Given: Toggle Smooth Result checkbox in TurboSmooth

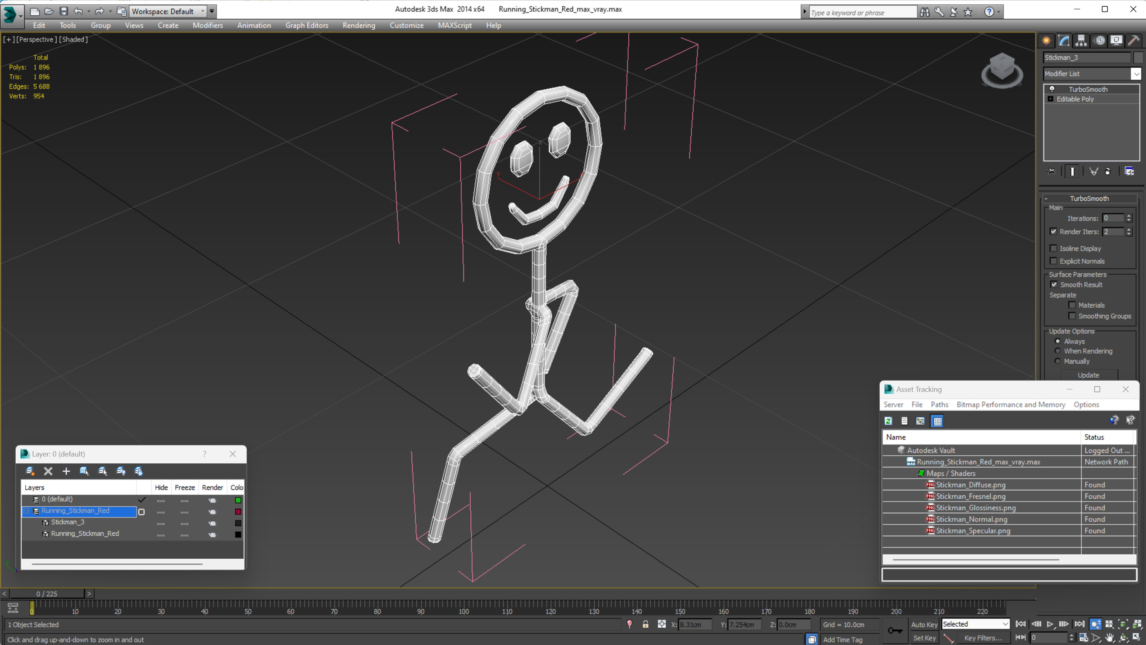Looking at the screenshot, I should 1054,284.
